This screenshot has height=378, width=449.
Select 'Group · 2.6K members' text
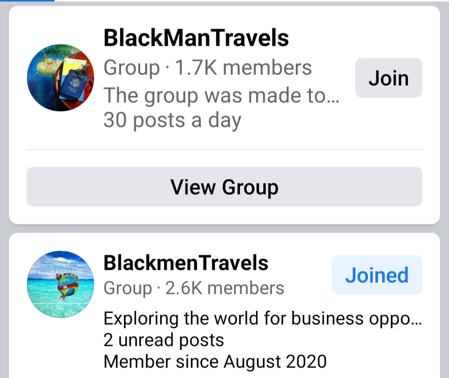click(x=194, y=288)
